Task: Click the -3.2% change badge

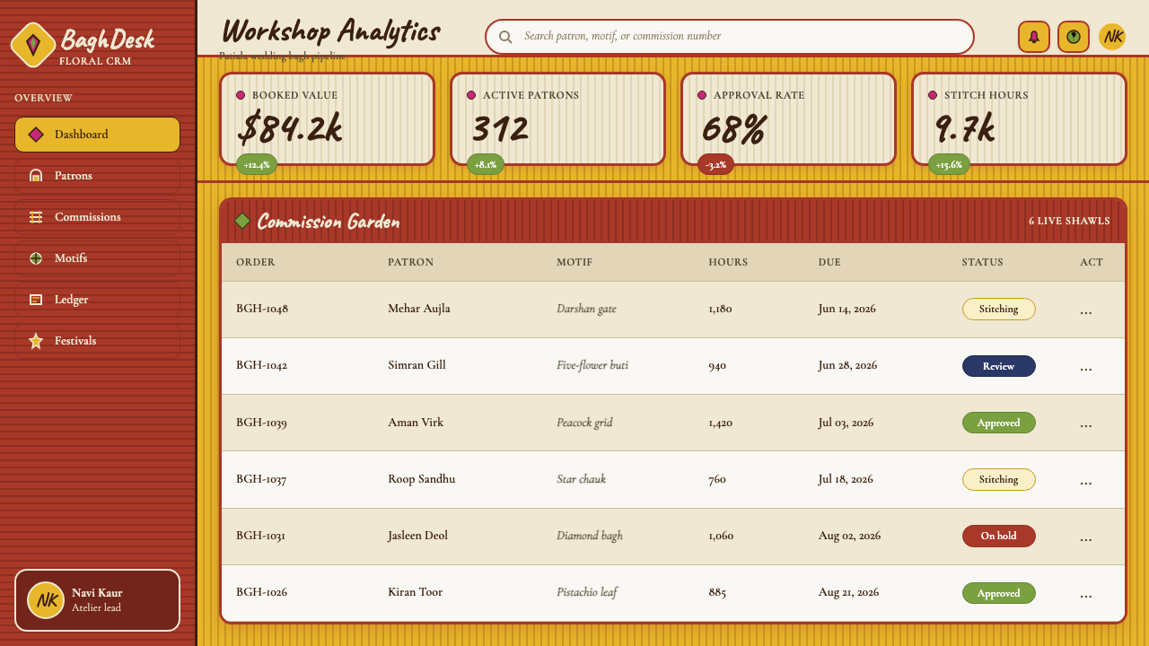Action: pyautogui.click(x=715, y=165)
